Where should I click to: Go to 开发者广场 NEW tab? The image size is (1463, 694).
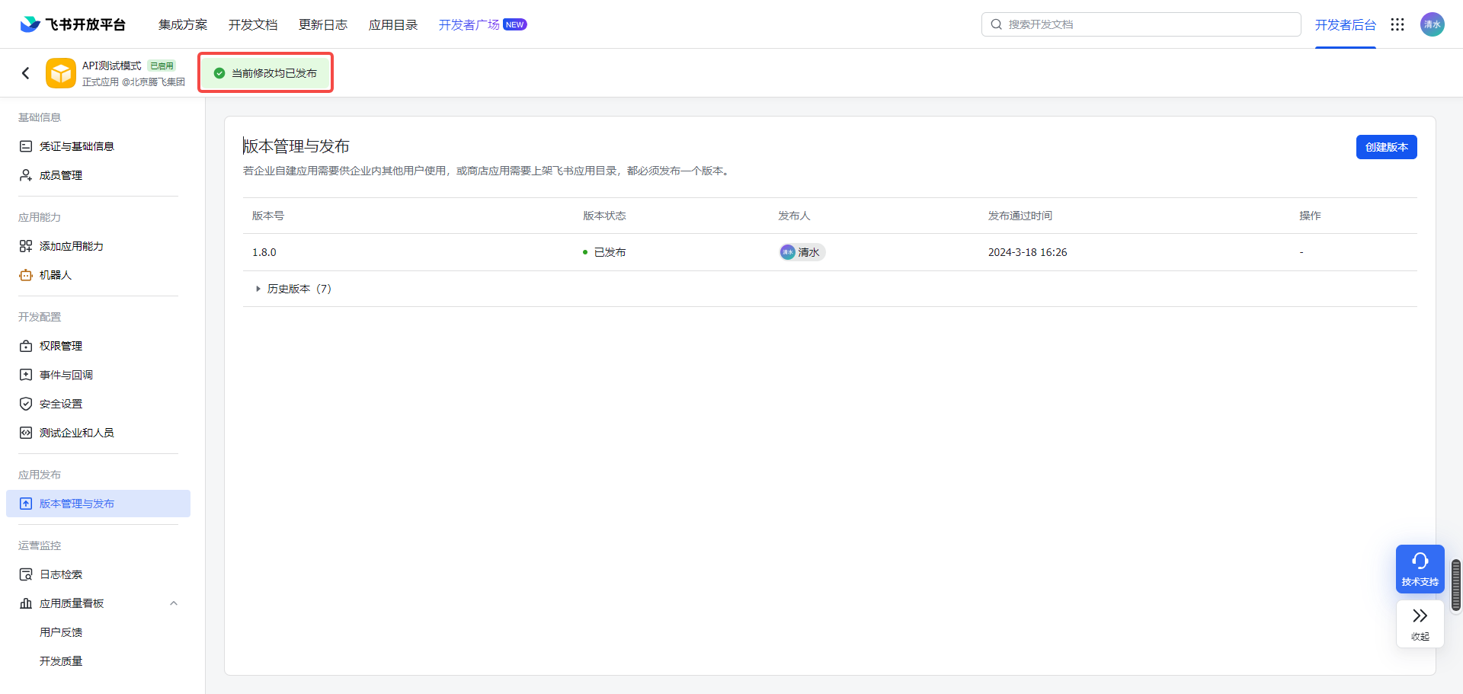482,24
